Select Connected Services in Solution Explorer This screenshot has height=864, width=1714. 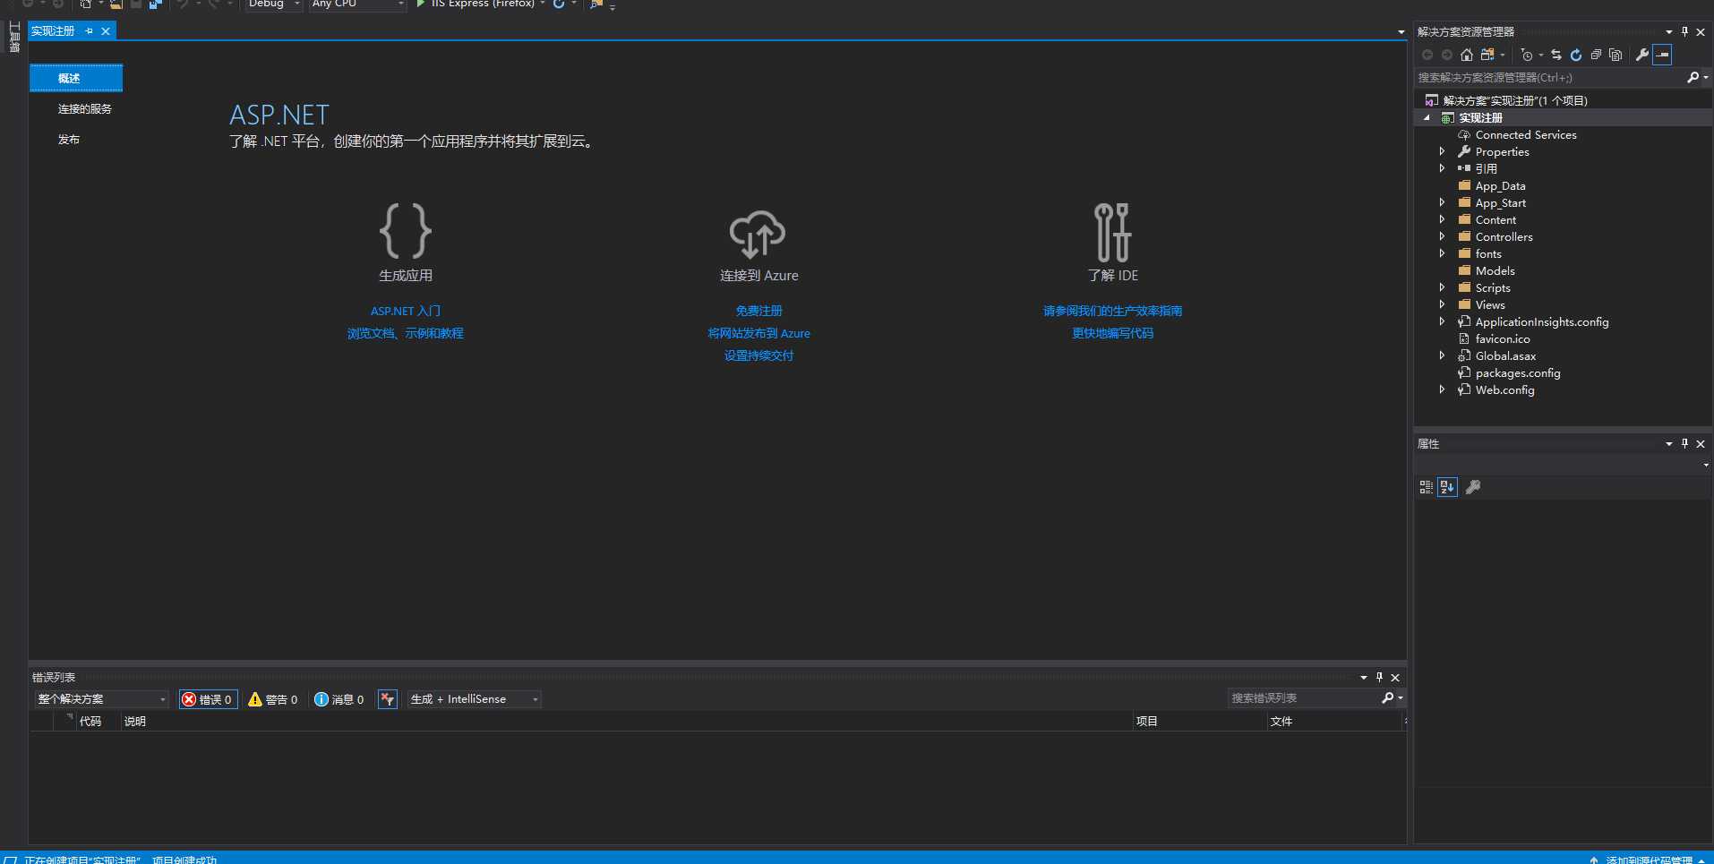(x=1526, y=135)
